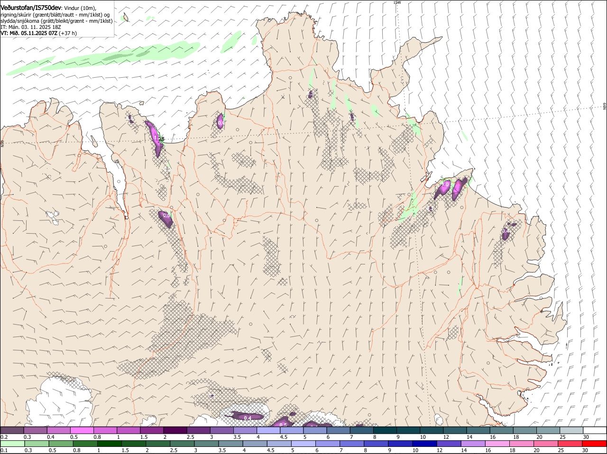Viewport: 607px width, 454px height.
Task: Click the 'IT: Mán. 03. 11. 2025 18Z' line
Action: [x=30, y=27]
